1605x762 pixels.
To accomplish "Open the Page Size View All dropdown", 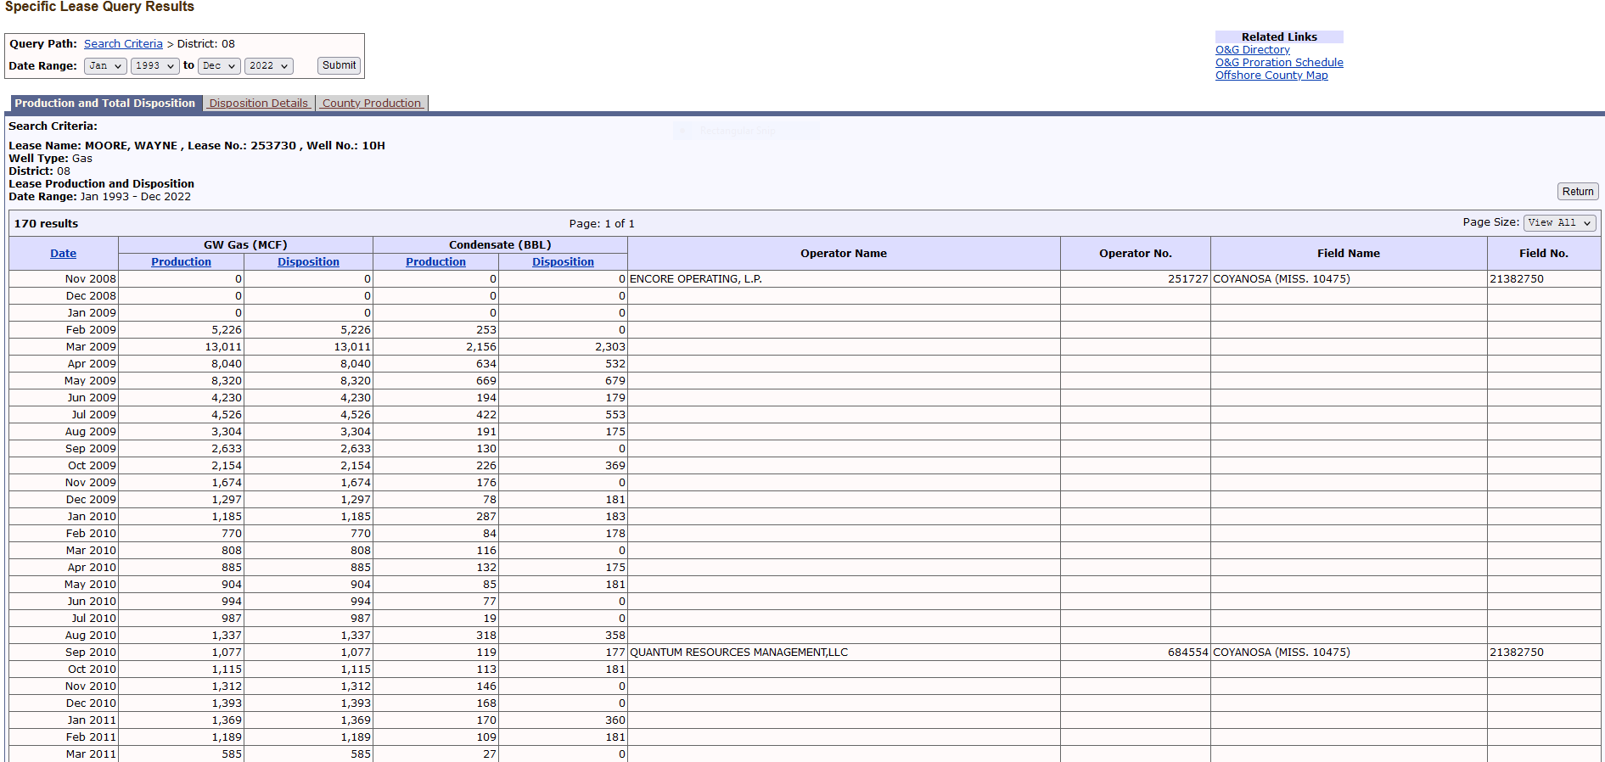I will point(1559,223).
